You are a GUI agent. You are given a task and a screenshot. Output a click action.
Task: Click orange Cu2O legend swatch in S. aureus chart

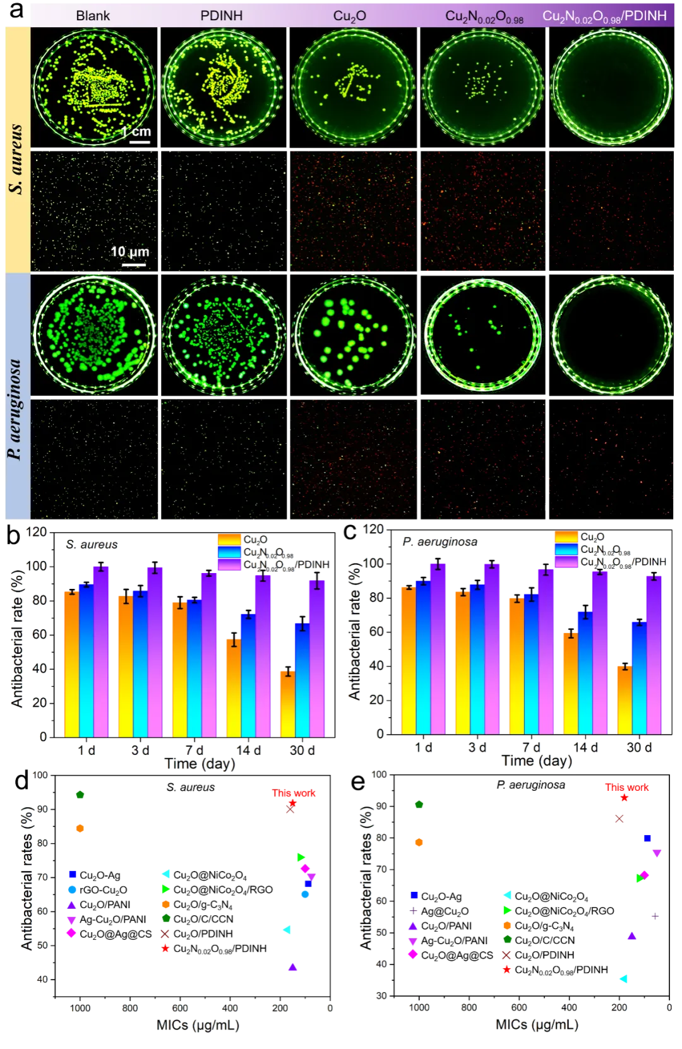pyautogui.click(x=229, y=540)
